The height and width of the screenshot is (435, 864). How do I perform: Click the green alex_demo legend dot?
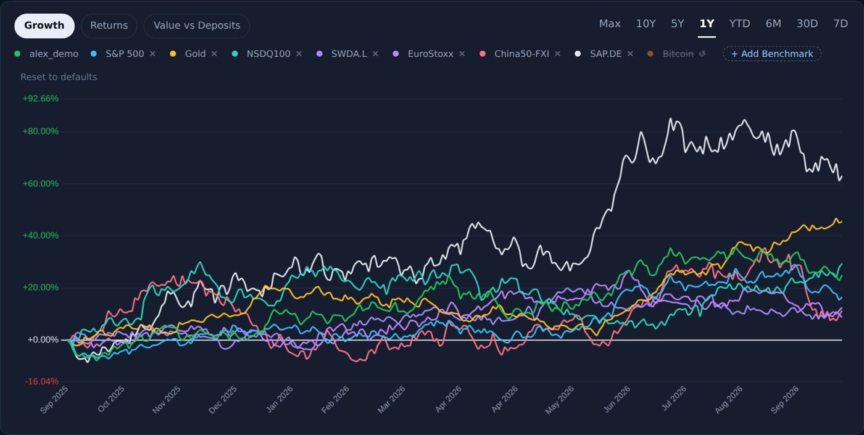17,54
